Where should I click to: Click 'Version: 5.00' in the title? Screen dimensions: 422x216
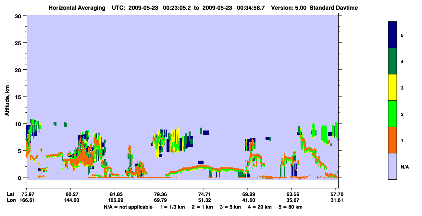(288, 8)
